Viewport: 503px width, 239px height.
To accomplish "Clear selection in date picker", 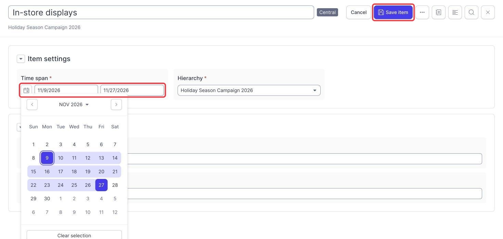I will pos(74,235).
